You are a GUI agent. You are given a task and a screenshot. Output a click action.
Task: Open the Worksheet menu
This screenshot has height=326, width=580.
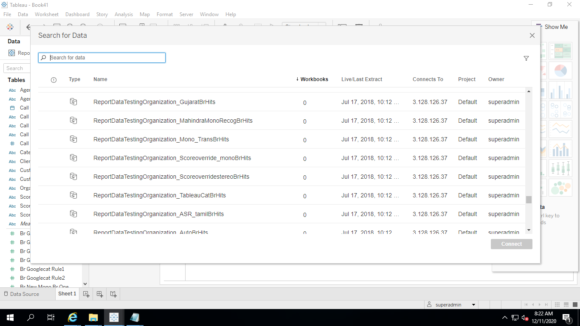(47, 14)
